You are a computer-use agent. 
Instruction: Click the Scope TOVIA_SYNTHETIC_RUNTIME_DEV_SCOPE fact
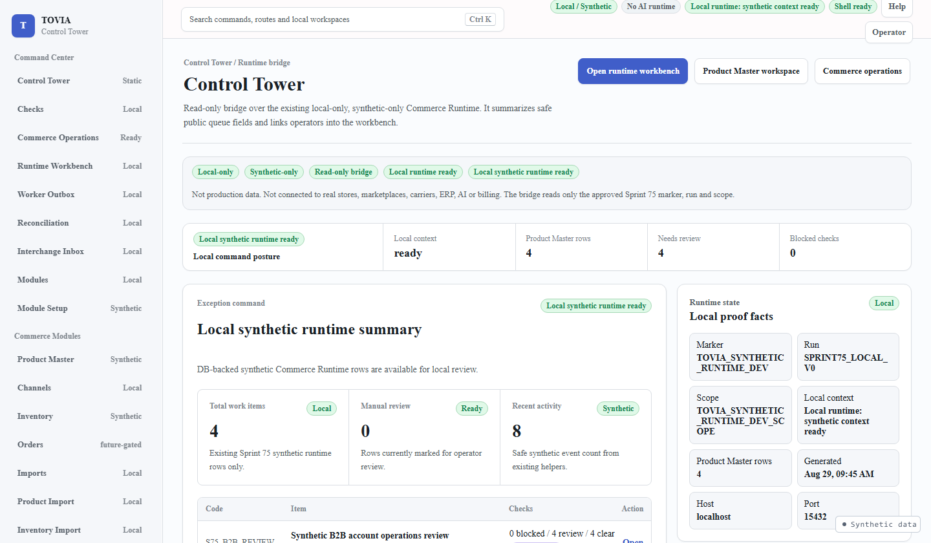[740, 415]
